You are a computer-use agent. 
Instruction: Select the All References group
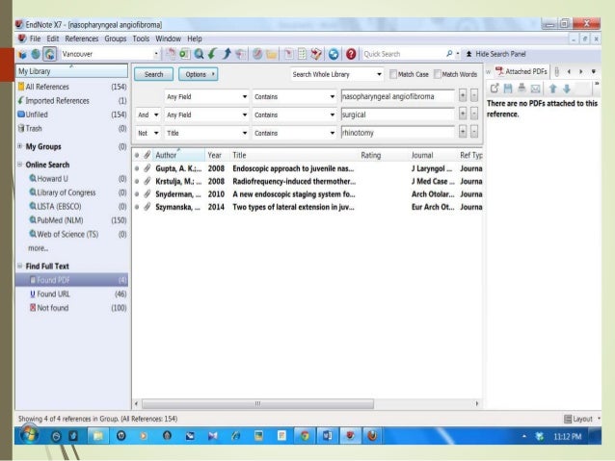click(x=72, y=87)
